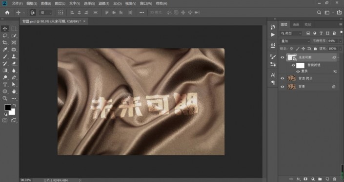Click the delete layer trash icon

tap(334, 179)
